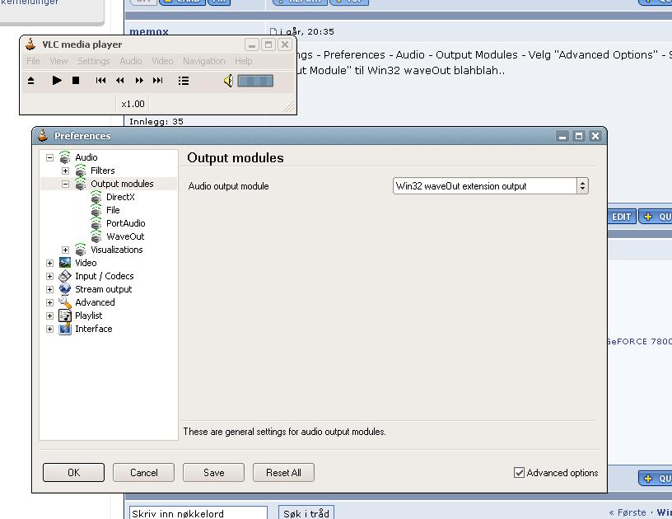Click the Video category icon

(65, 263)
